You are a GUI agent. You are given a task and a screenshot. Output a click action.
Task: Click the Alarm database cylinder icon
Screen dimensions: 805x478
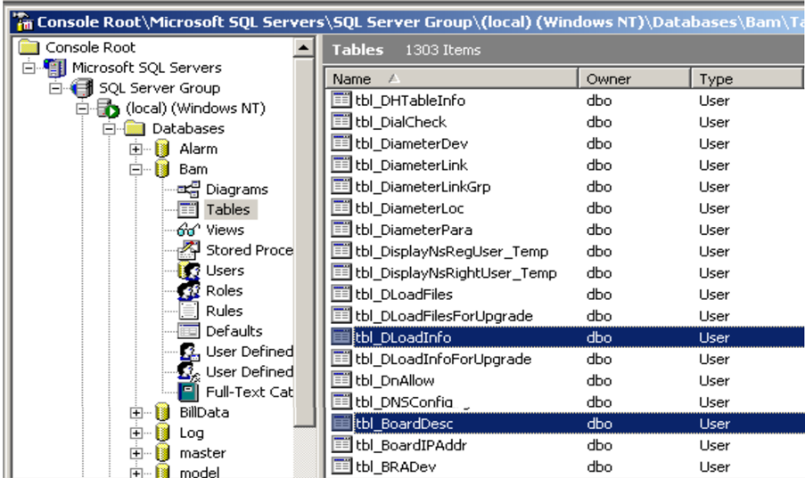[162, 149]
